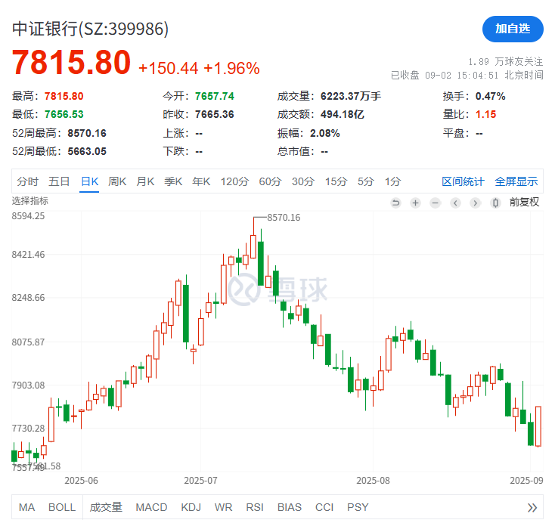This screenshot has height=520, width=555.
Task: Select the 月K tab
Action: coord(145,181)
